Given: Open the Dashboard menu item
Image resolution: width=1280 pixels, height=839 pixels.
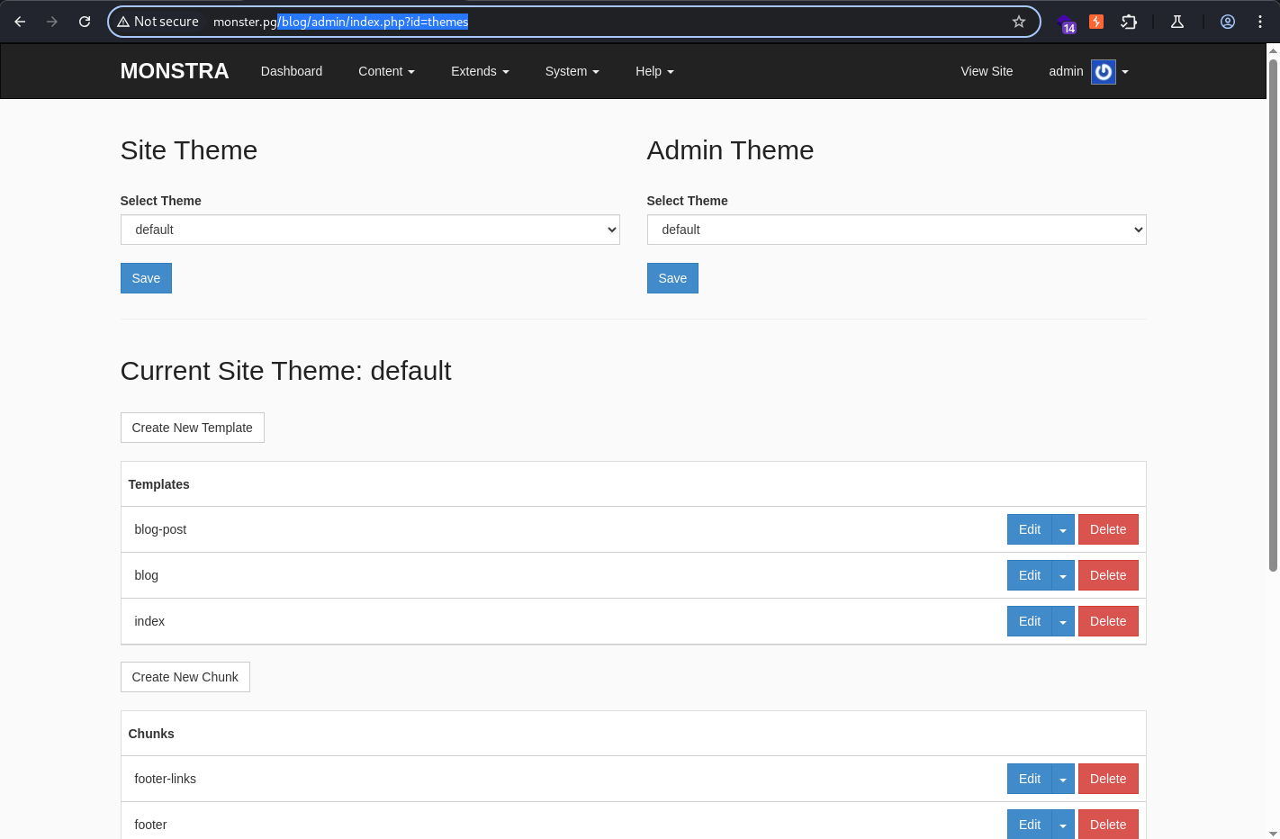Looking at the screenshot, I should point(292,71).
